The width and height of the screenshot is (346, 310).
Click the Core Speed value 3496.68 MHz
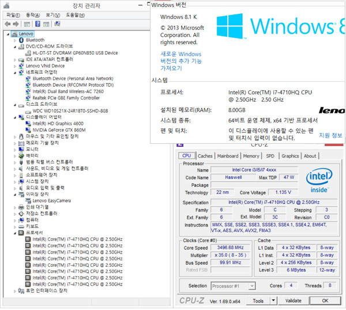(x=230, y=248)
